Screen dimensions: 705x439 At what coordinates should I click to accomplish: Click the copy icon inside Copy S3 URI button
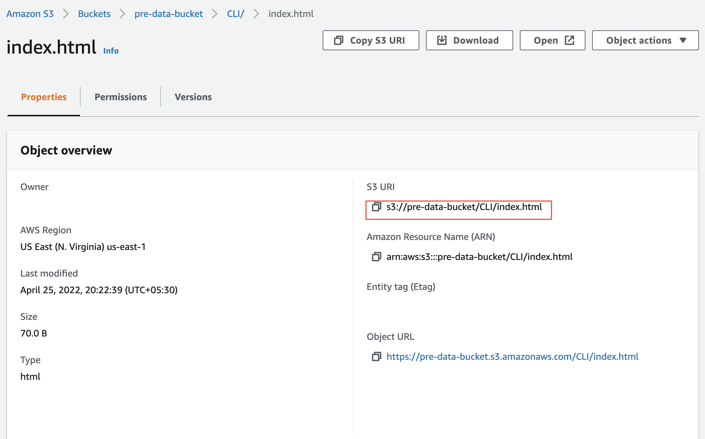click(339, 40)
